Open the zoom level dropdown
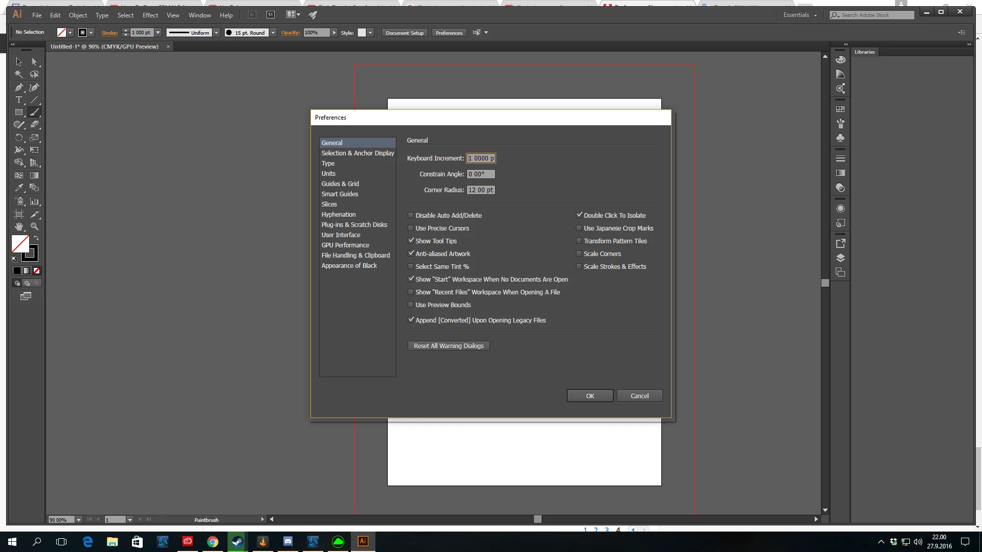 click(78, 520)
